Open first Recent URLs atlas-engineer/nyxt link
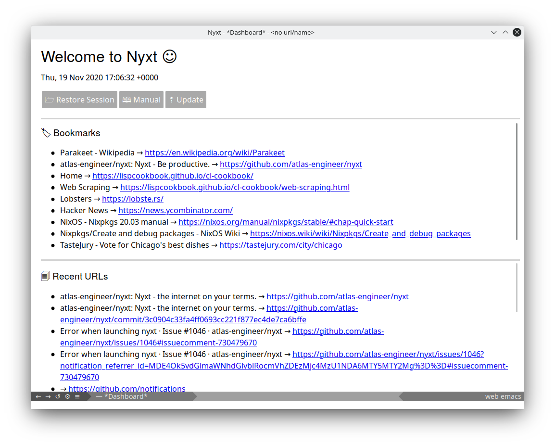The width and height of the screenshot is (555, 446). coord(337,297)
